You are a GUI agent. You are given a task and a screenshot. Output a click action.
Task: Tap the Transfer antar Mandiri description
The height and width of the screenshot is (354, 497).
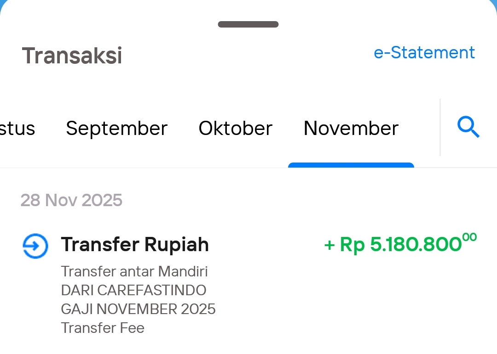(134, 271)
